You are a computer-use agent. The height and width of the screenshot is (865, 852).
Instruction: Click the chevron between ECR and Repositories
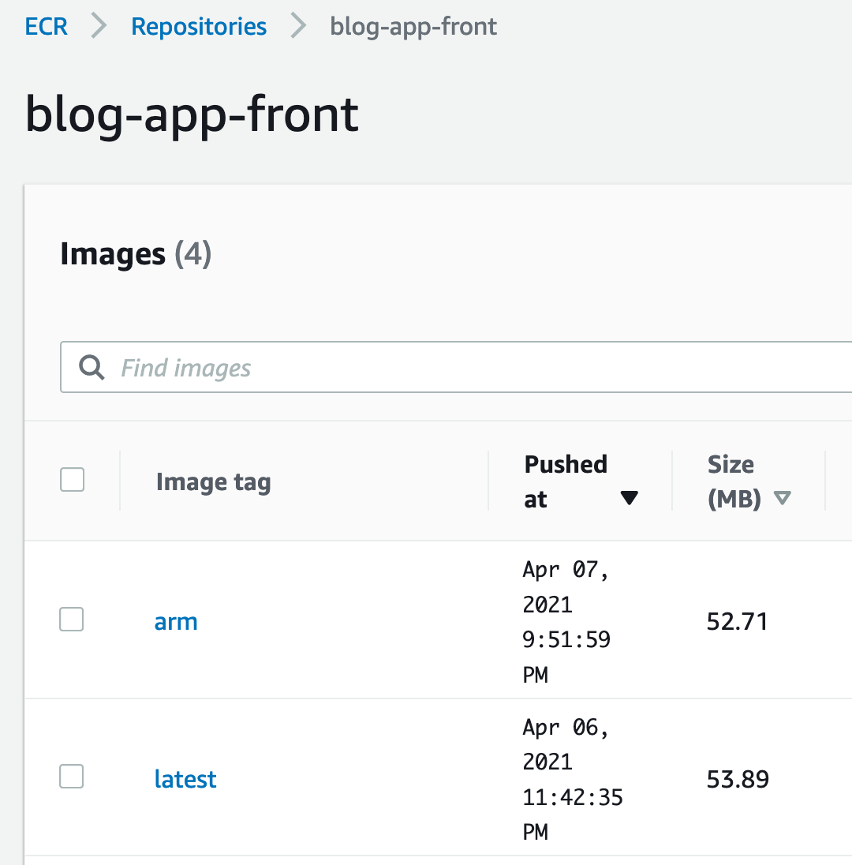99,26
